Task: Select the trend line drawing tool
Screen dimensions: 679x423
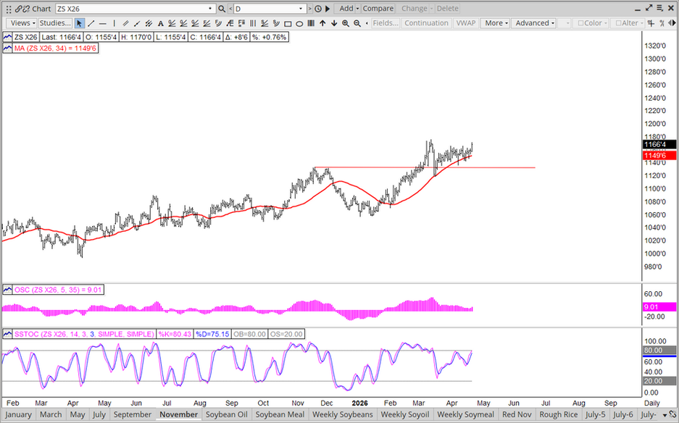Action: [x=91, y=23]
